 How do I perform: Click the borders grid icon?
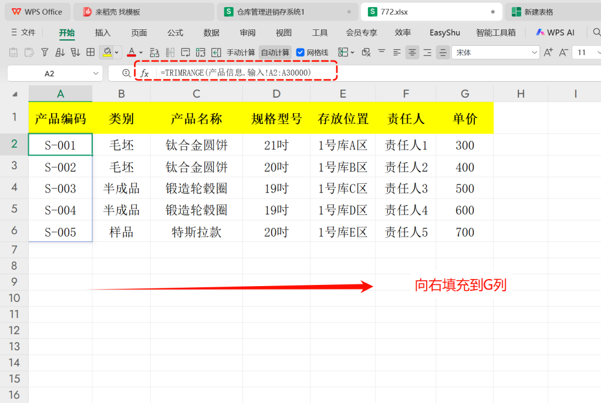coord(90,53)
